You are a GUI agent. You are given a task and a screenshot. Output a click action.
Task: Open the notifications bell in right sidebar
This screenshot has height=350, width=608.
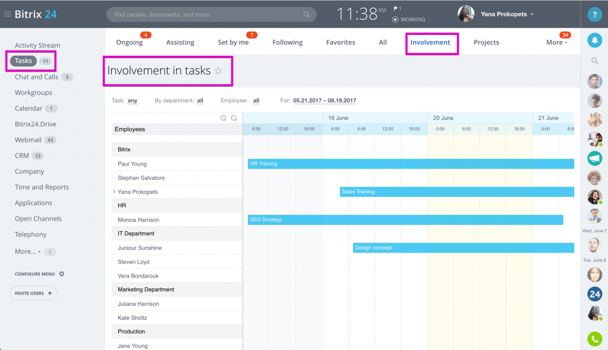point(594,40)
